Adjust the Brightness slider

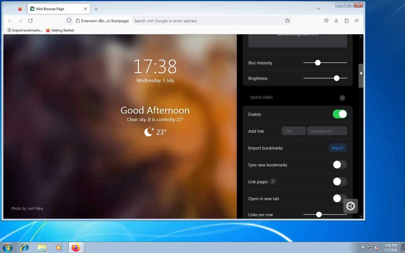(x=336, y=78)
